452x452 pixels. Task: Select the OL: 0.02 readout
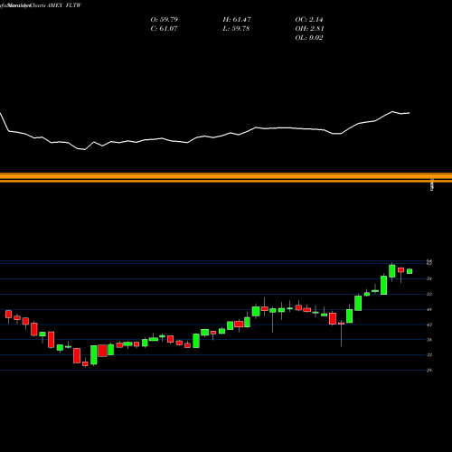pyautogui.click(x=309, y=38)
